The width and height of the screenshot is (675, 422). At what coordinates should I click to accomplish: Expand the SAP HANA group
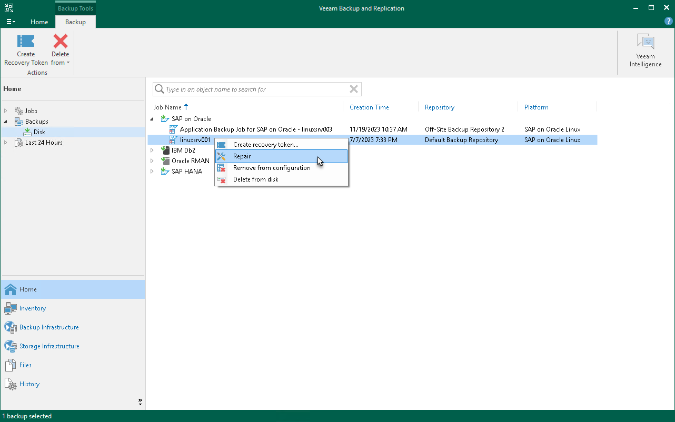coord(152,172)
